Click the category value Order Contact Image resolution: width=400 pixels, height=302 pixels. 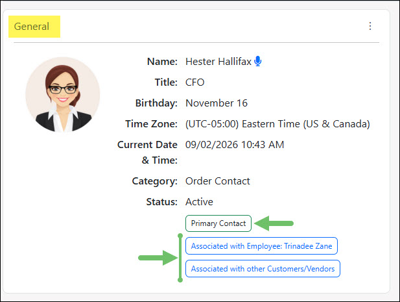point(218,181)
